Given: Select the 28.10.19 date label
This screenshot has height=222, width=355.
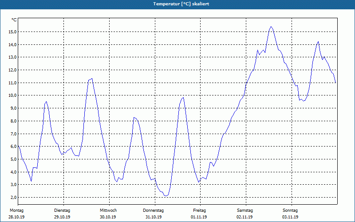Looking at the screenshot, I should tap(16, 217).
